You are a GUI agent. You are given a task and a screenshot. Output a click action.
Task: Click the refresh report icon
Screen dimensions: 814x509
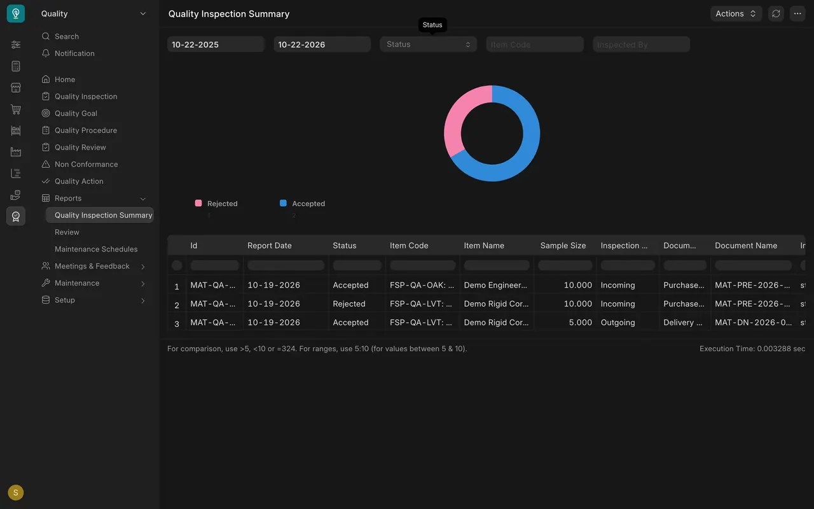tap(776, 13)
